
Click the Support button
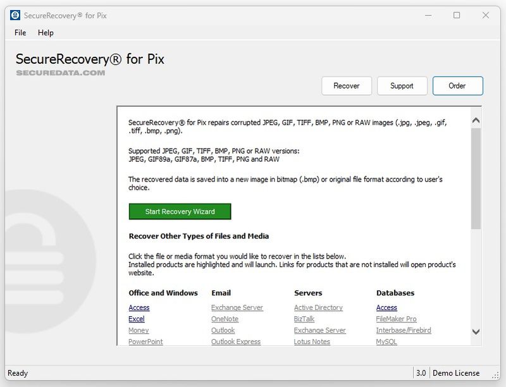tap(402, 85)
